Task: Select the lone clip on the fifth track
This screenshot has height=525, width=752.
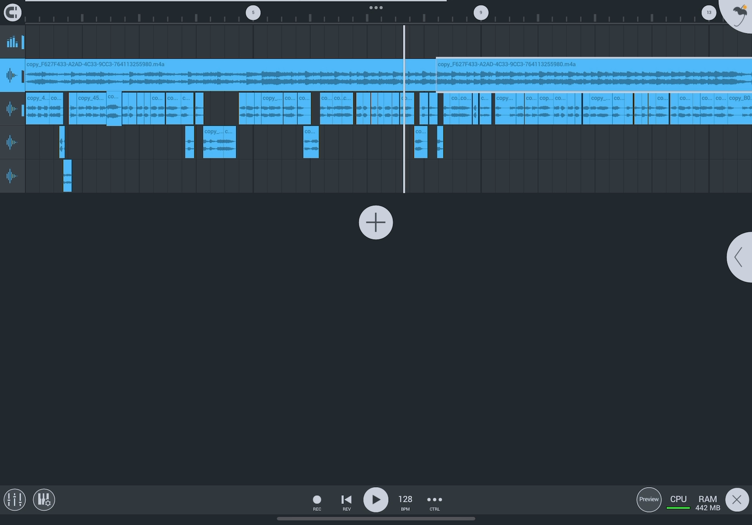Action: coord(68,175)
